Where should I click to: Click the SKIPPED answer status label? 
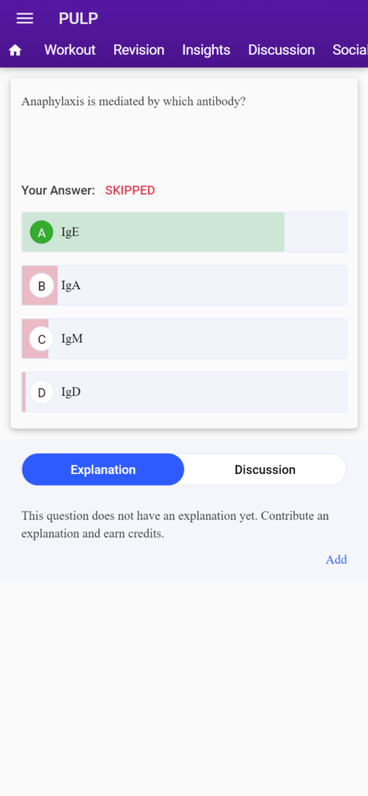(x=130, y=191)
